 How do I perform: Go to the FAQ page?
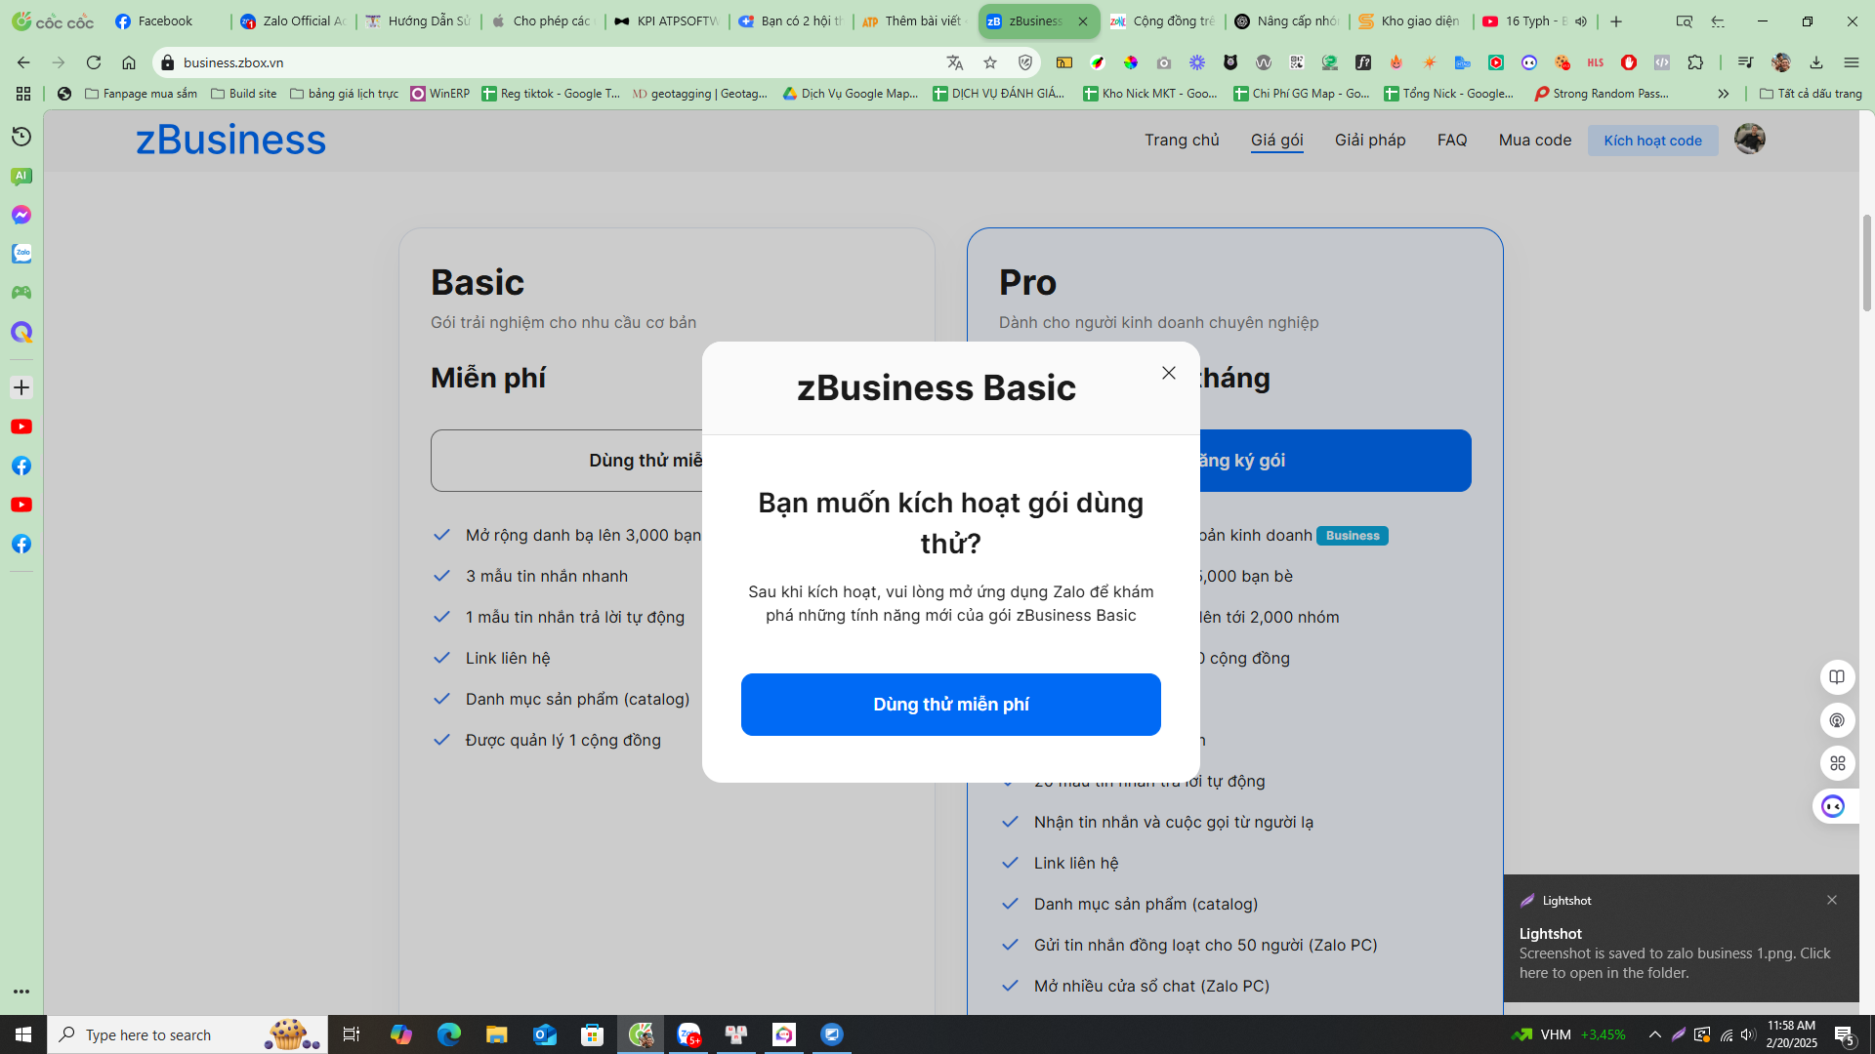pyautogui.click(x=1452, y=141)
